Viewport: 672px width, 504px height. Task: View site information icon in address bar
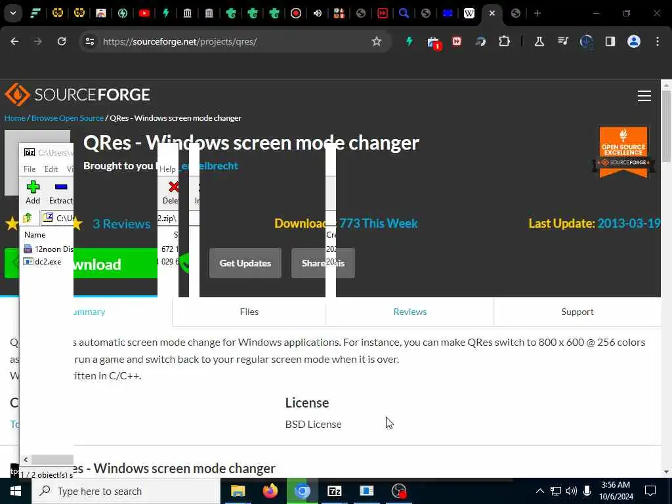click(89, 41)
